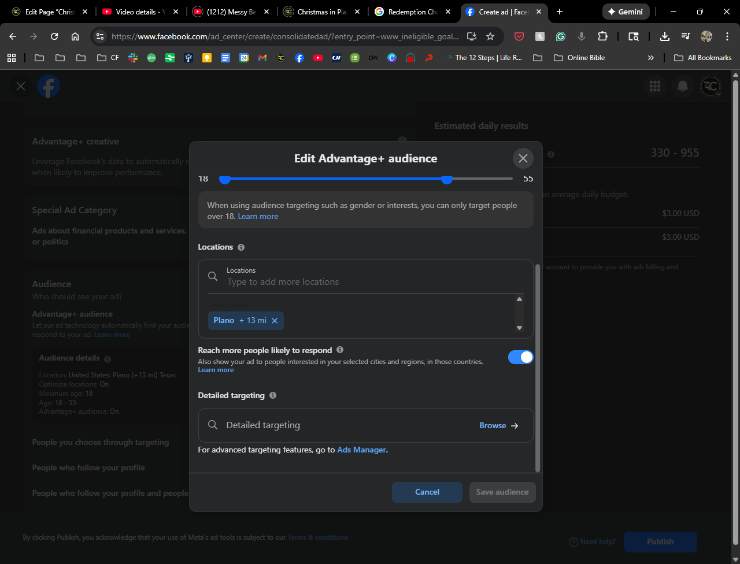Open the Gemini button in Chrome

(x=626, y=12)
